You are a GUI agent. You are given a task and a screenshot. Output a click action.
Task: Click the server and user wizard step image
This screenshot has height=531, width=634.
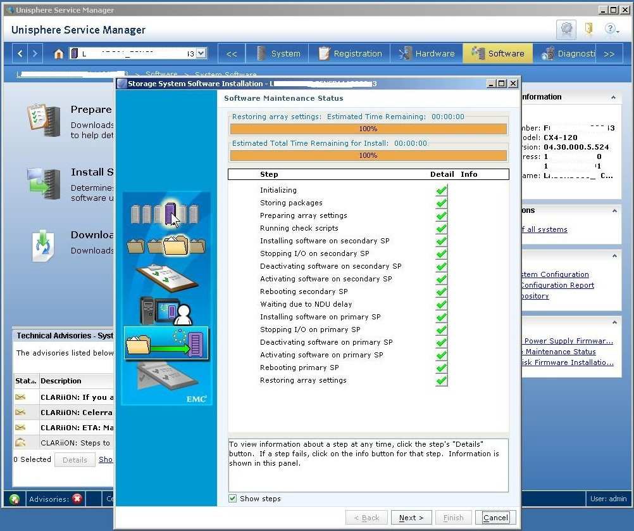pyautogui.click(x=166, y=311)
